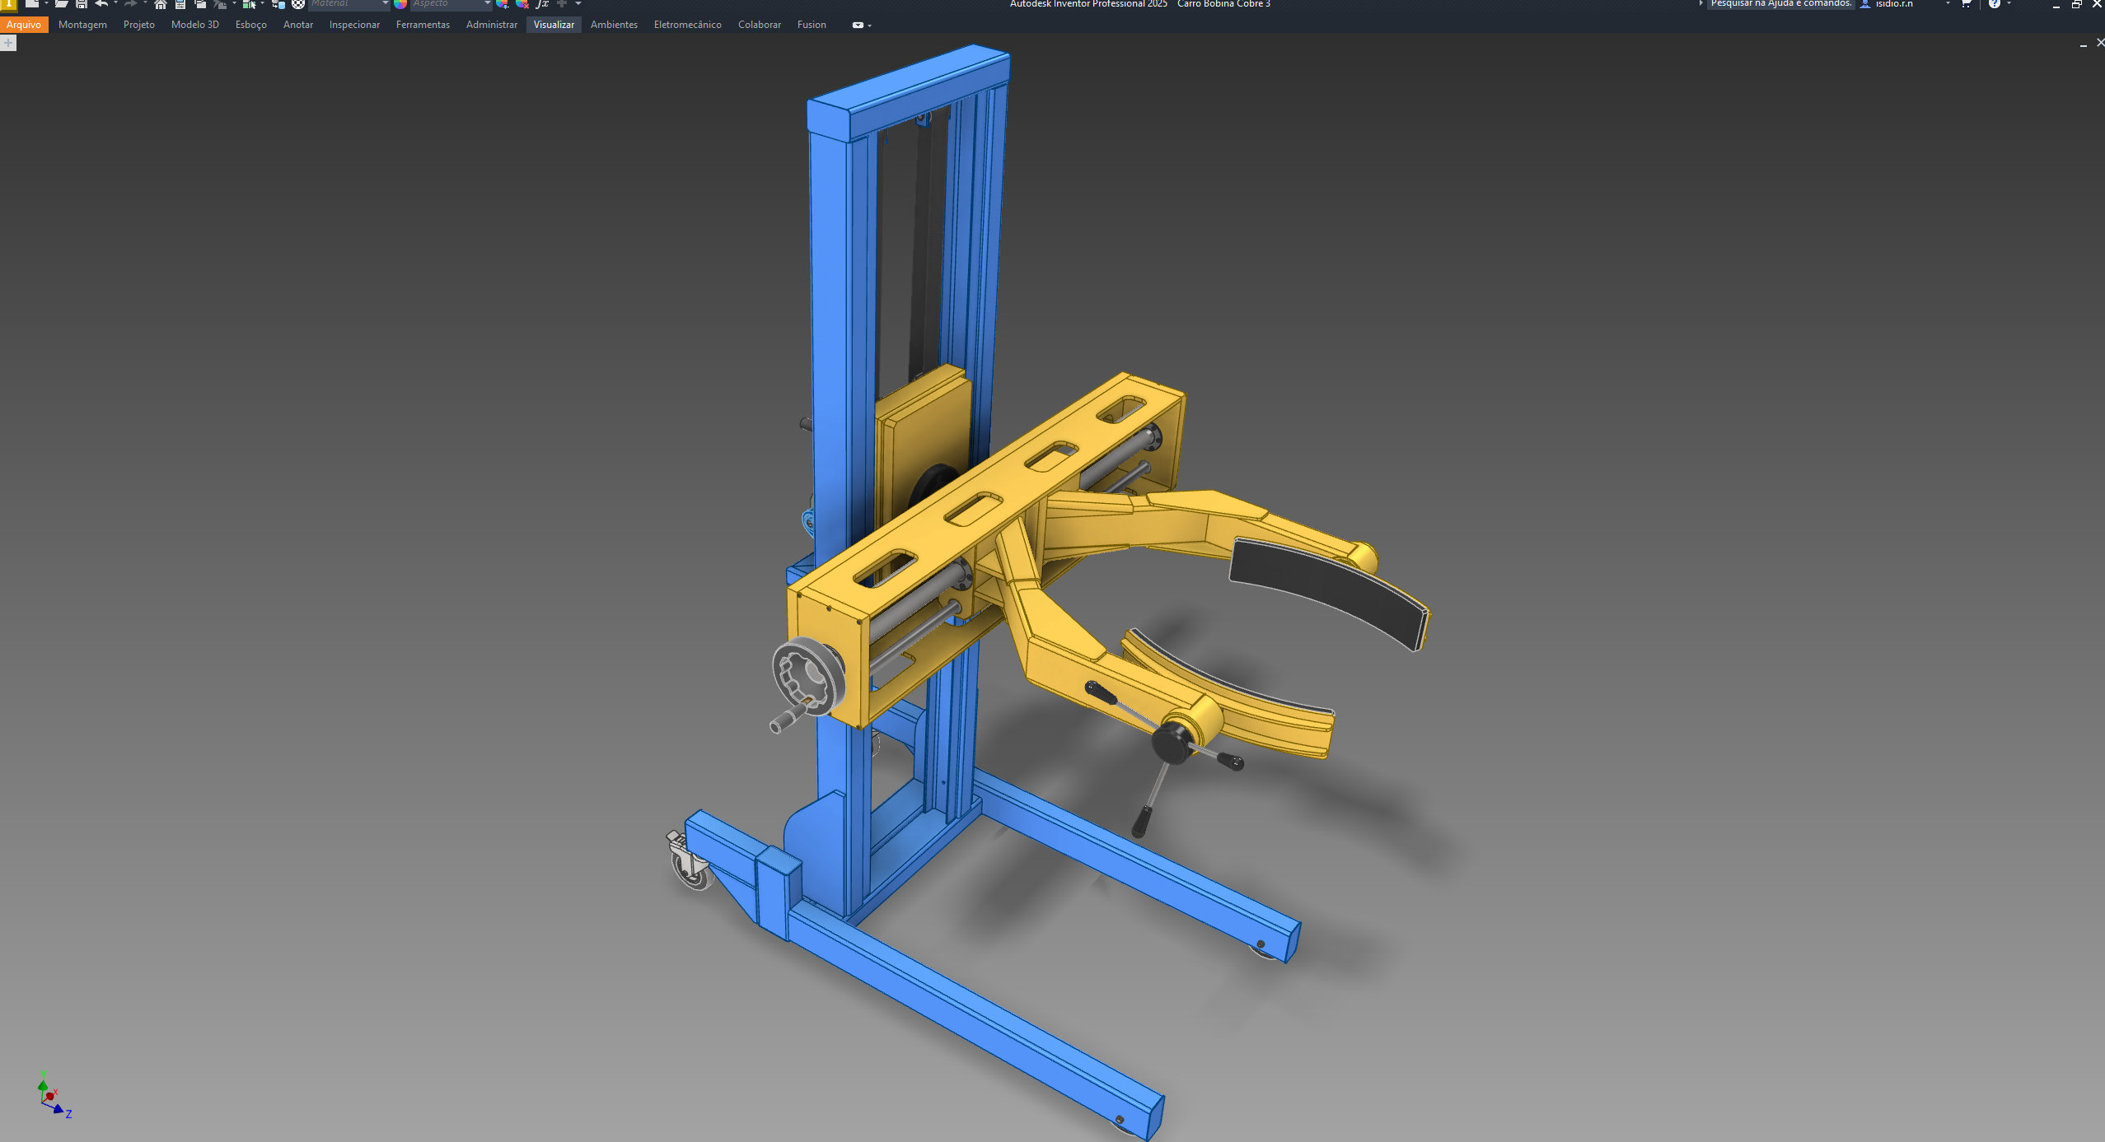Undo the last action
The image size is (2105, 1142).
101,4
